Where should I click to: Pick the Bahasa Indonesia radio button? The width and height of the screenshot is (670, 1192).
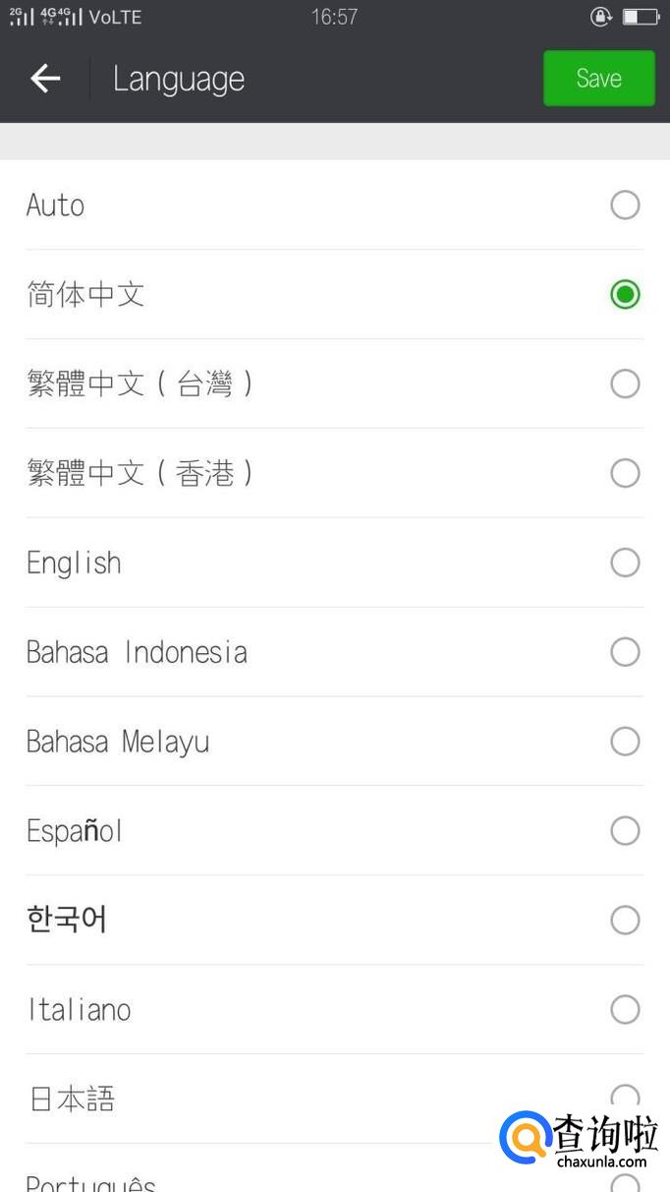coord(625,652)
